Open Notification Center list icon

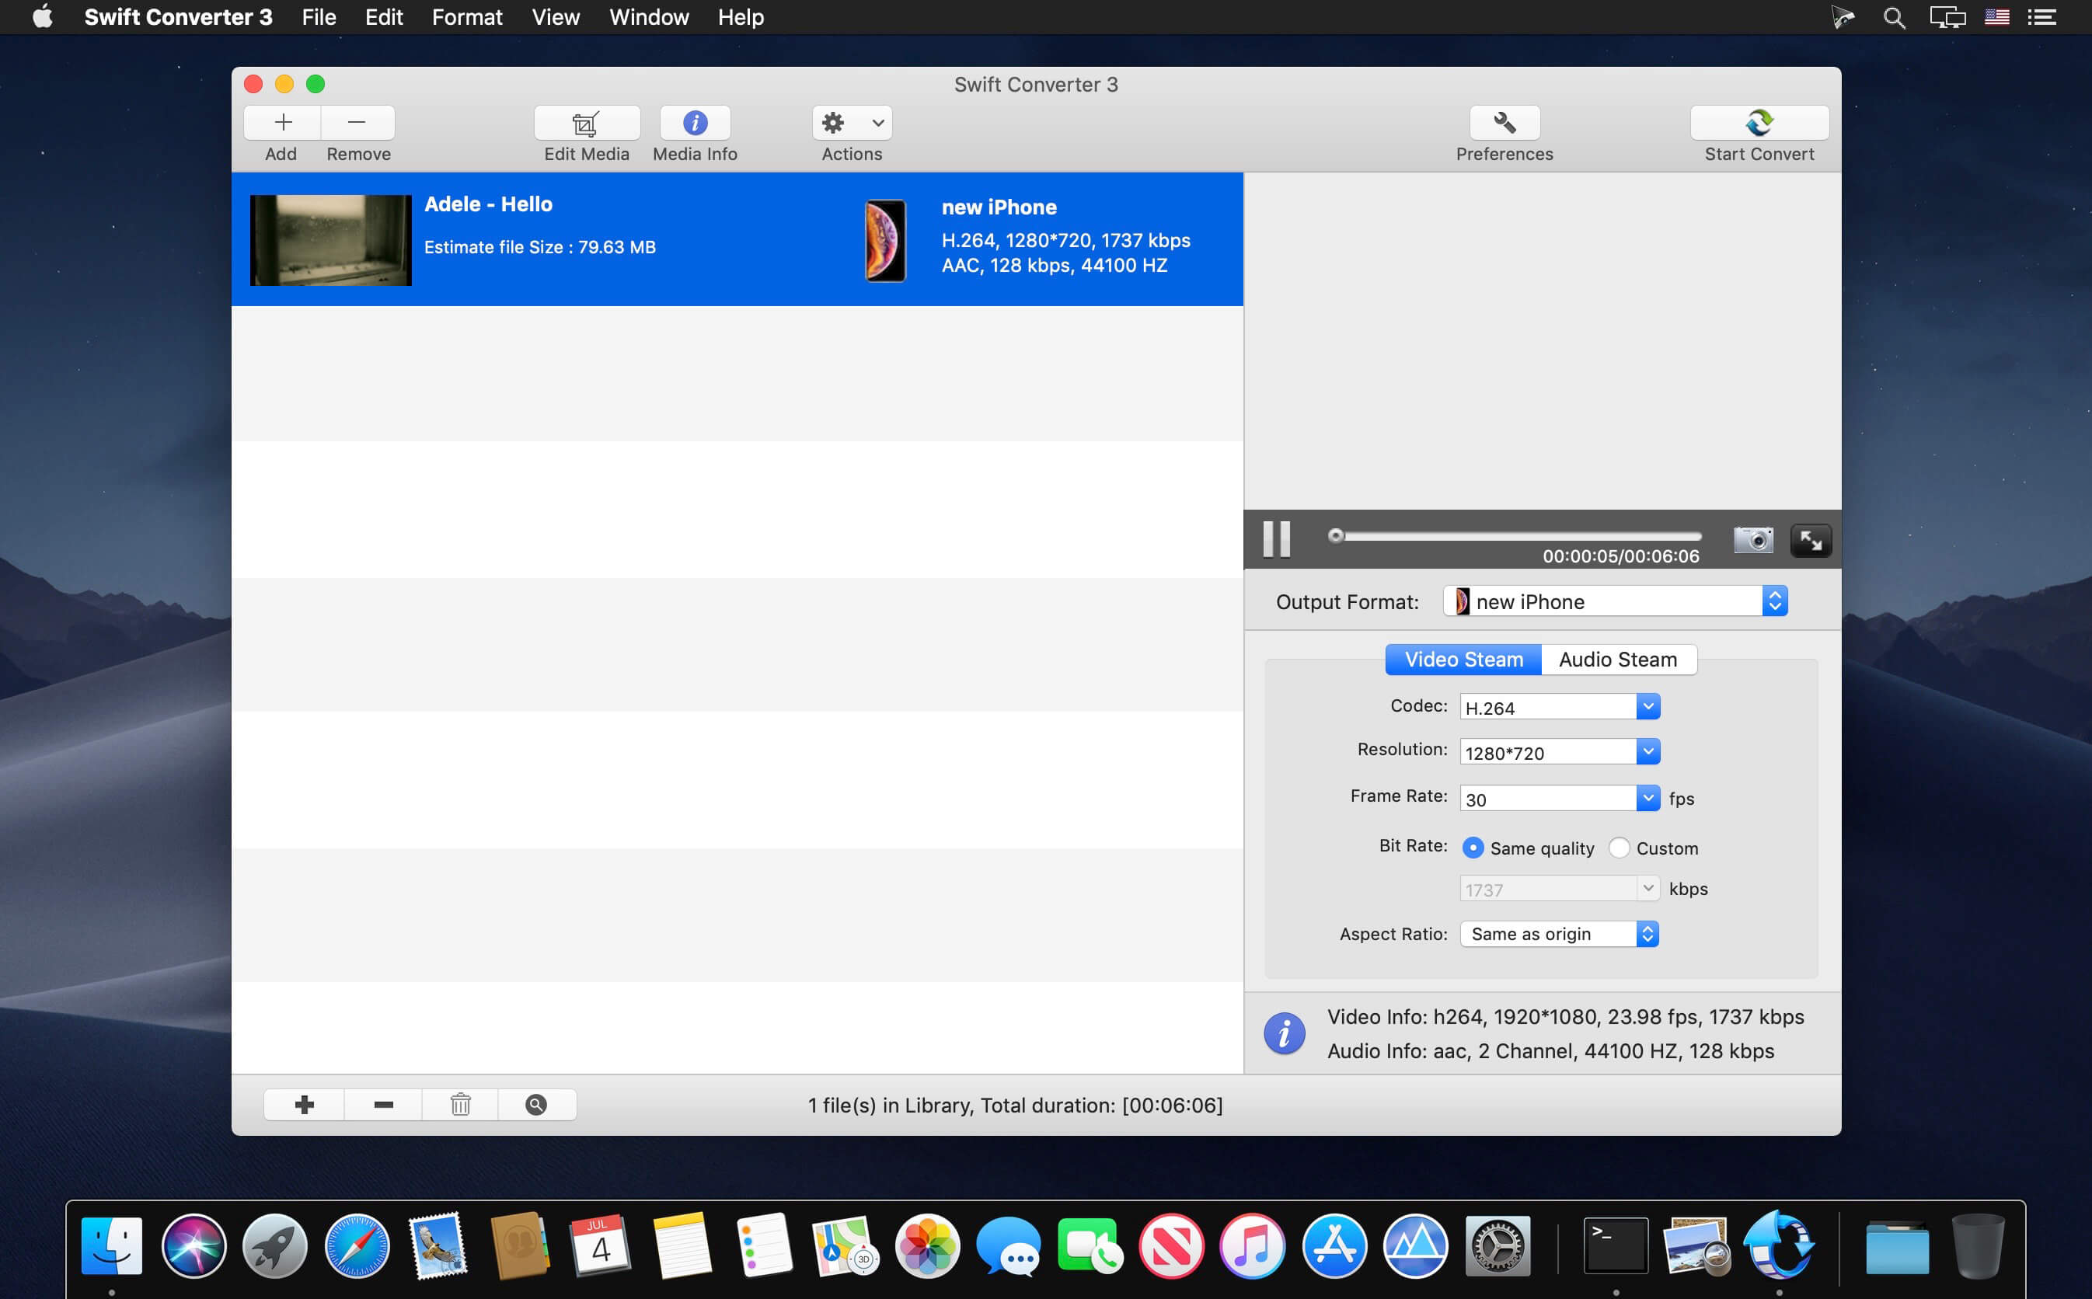click(x=2042, y=17)
